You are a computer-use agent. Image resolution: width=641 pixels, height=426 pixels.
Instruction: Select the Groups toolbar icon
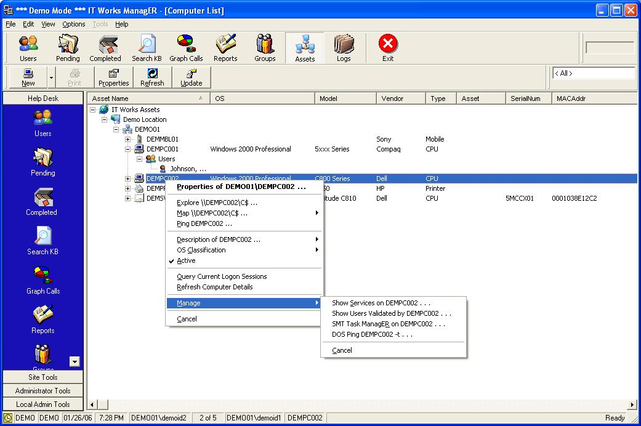pyautogui.click(x=265, y=48)
